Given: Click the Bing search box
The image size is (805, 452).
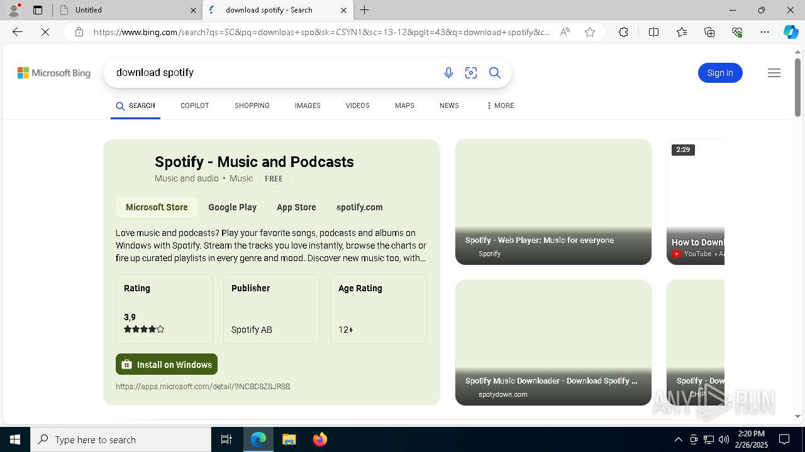Looking at the screenshot, I should tap(274, 73).
